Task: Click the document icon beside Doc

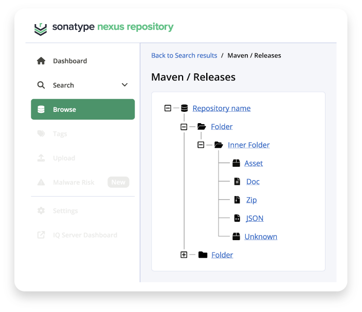Action: click(x=237, y=182)
